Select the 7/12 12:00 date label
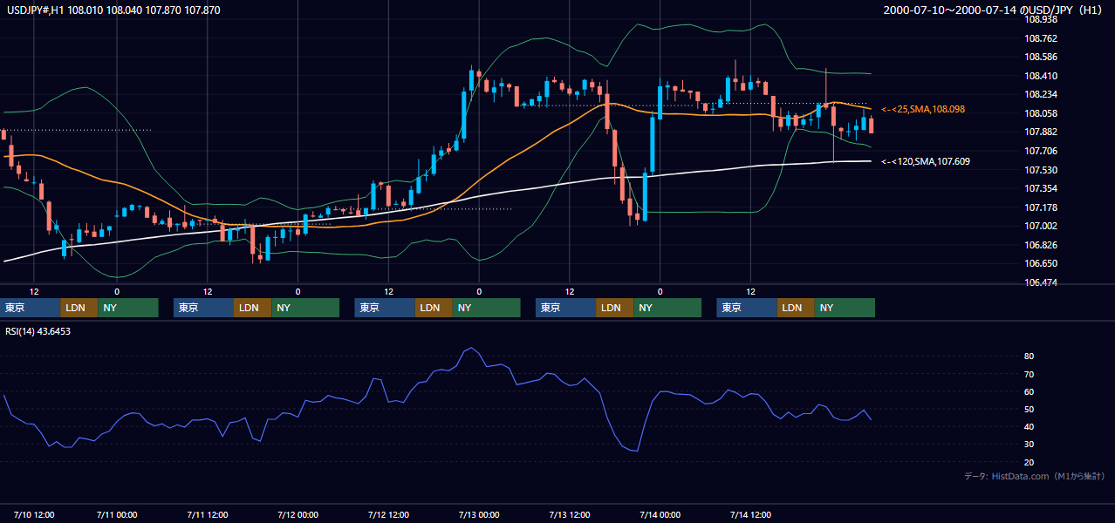The image size is (1115, 523). (x=388, y=514)
